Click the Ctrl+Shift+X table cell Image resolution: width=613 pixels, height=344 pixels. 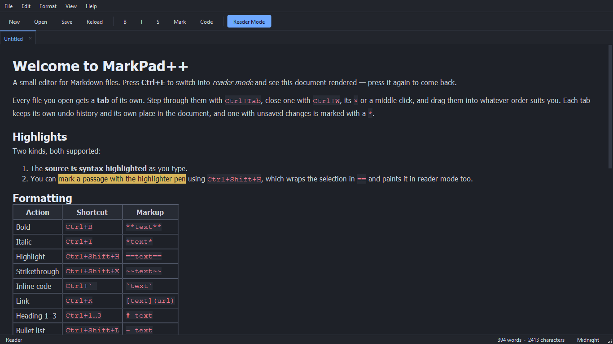click(92, 271)
